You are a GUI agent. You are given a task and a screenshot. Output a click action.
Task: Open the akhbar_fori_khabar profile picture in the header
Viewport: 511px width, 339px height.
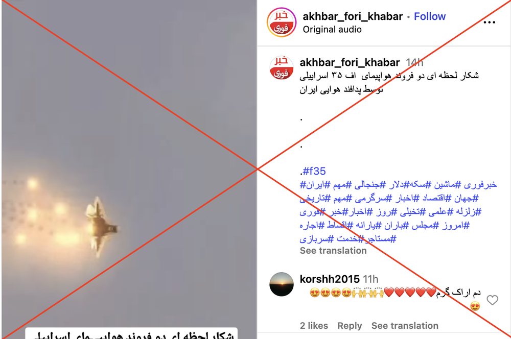pyautogui.click(x=282, y=22)
